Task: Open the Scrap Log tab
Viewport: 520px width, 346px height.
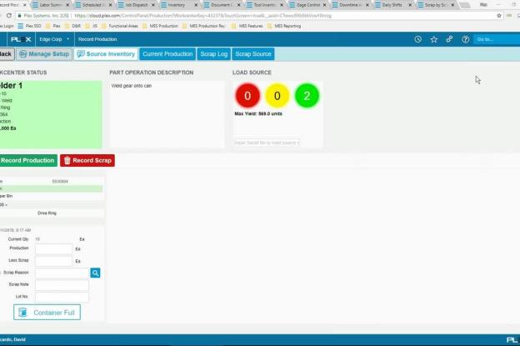Action: click(x=214, y=53)
